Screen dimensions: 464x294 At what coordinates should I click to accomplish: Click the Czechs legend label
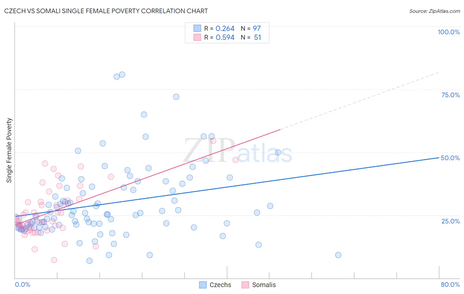pos(220,285)
